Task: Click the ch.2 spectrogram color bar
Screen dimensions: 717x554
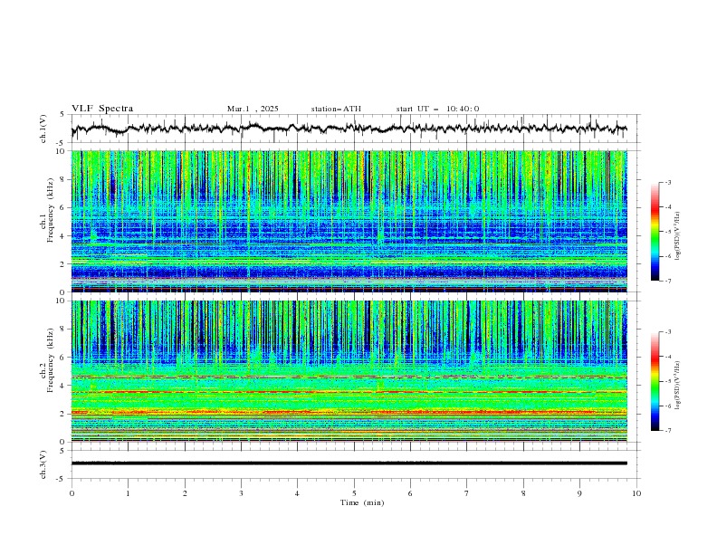Action: pos(655,381)
